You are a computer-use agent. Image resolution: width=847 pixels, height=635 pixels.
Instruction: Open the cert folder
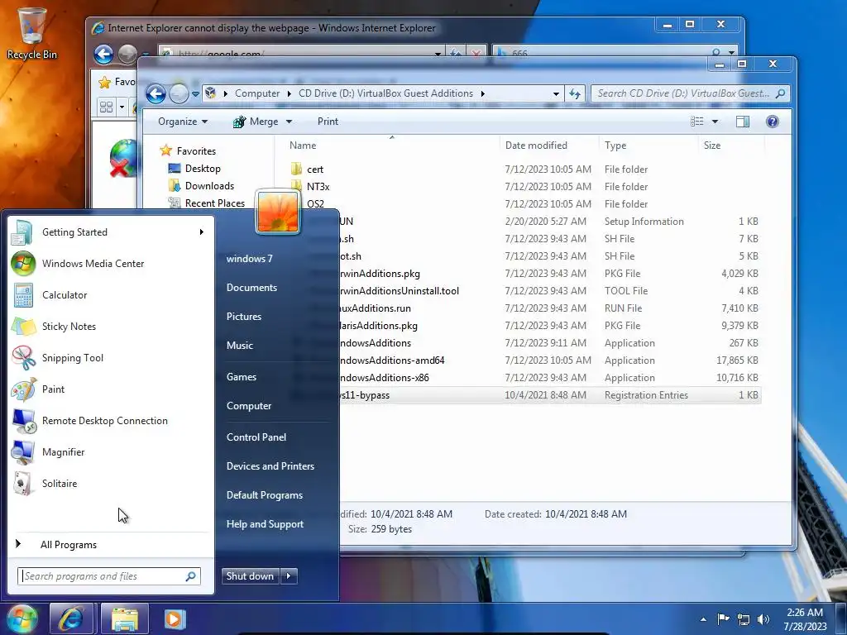click(x=315, y=169)
